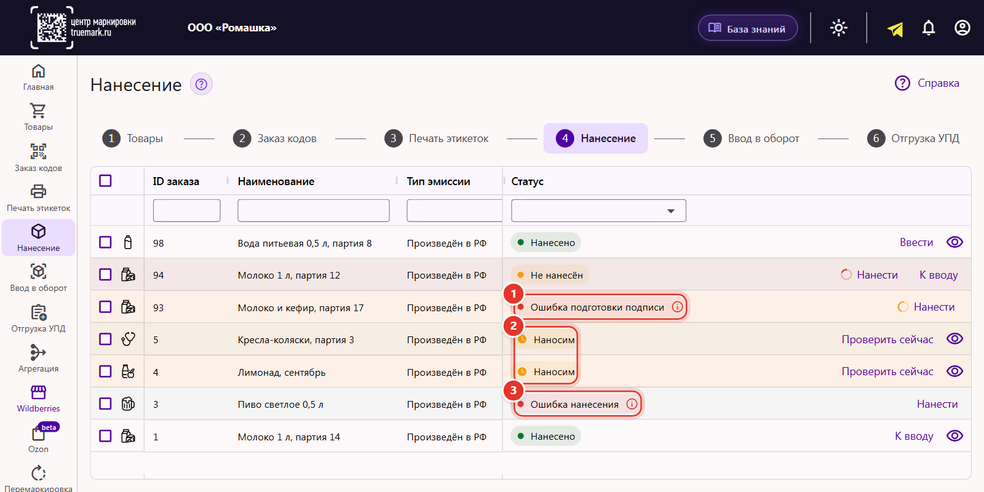Focus the ID заказа filter field
The width and height of the screenshot is (984, 492).
[186, 210]
